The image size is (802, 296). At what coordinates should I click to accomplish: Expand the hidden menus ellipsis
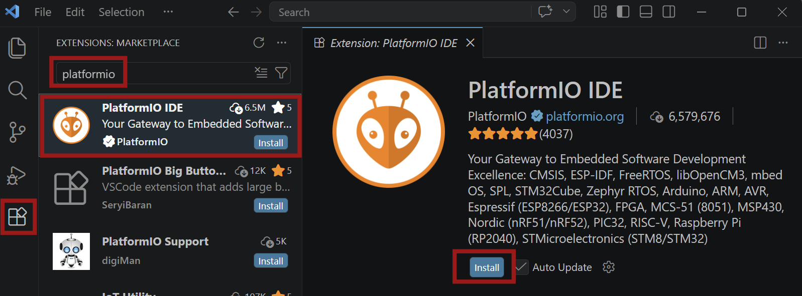pyautogui.click(x=168, y=12)
